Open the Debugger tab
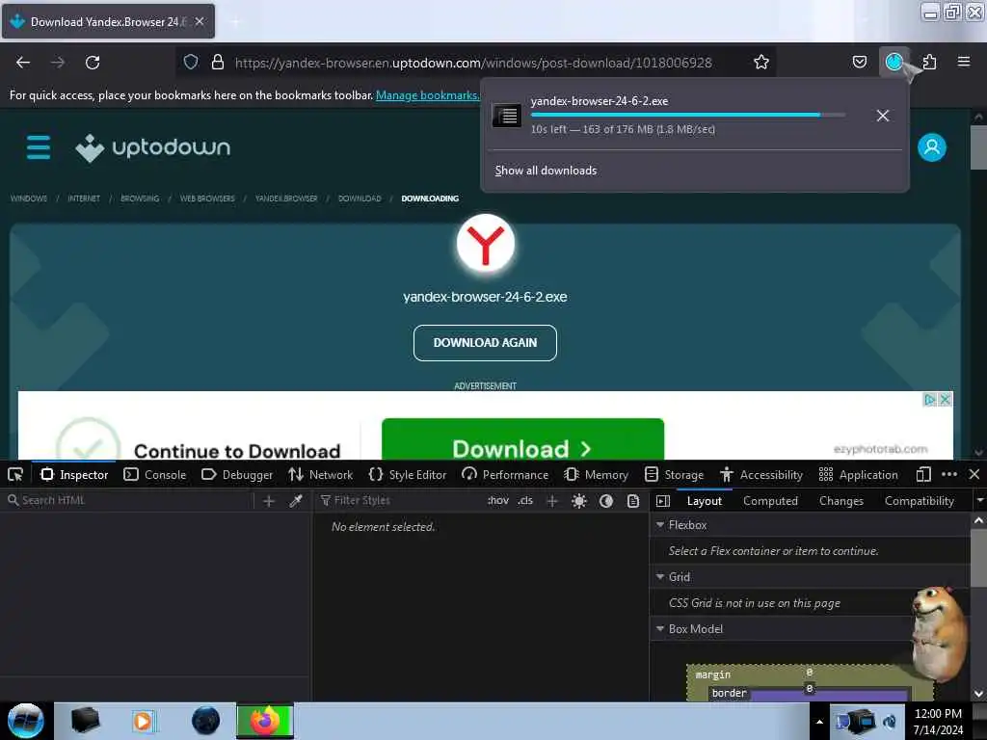This screenshot has width=987, height=740. click(x=237, y=474)
